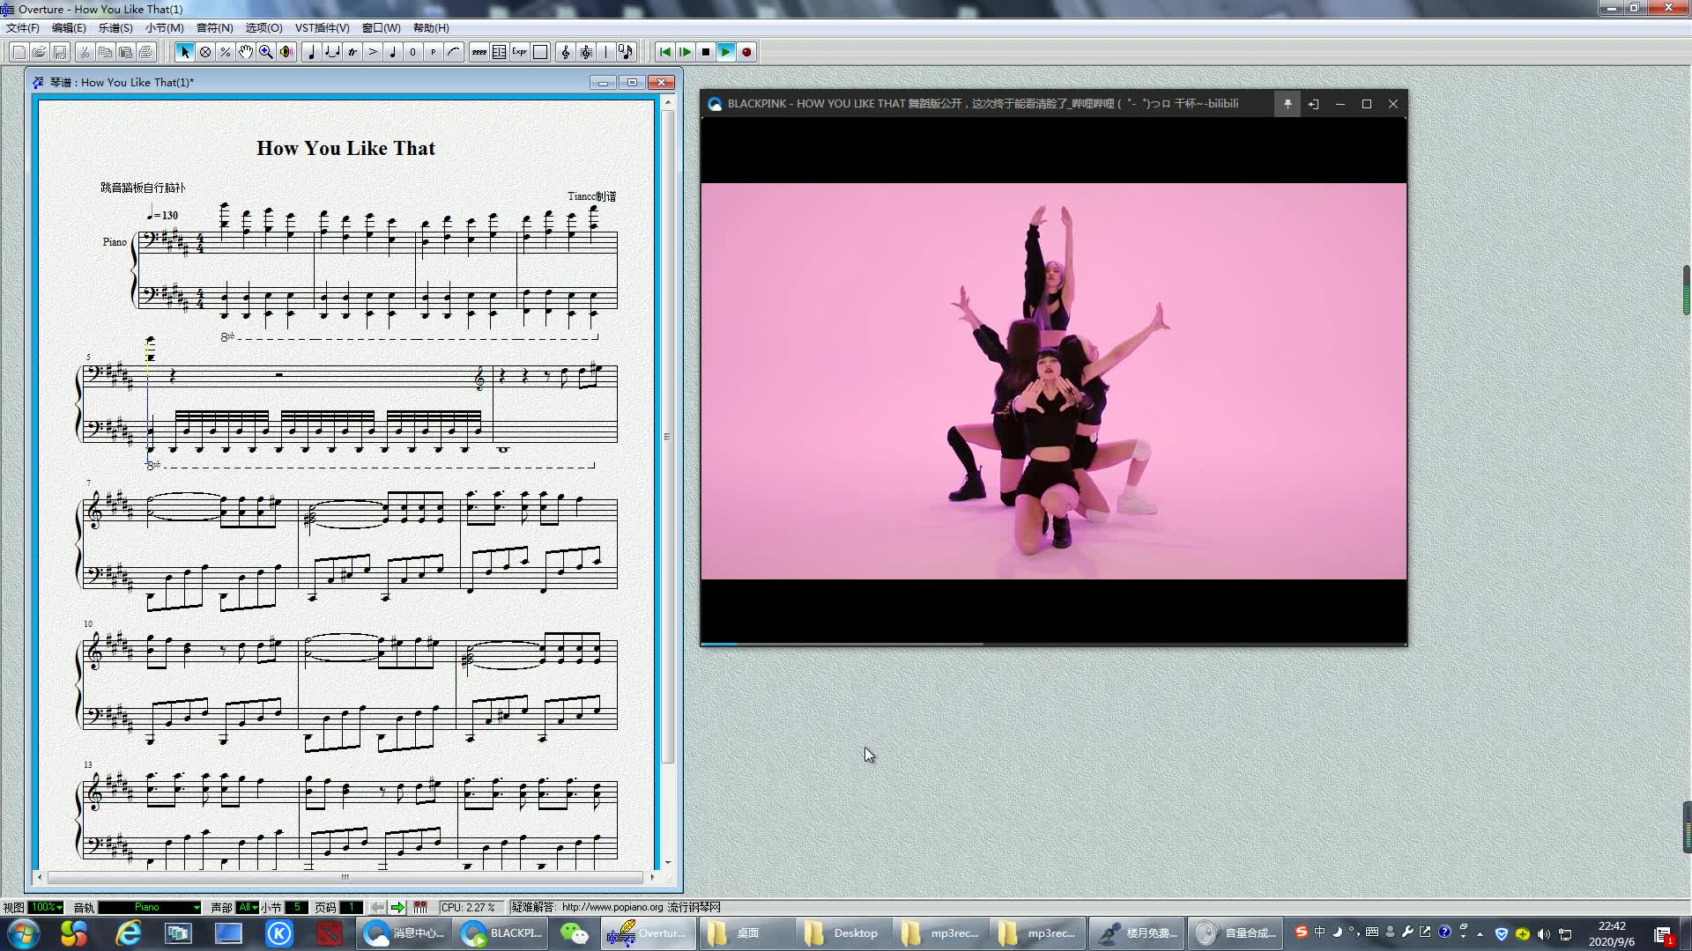Click the popiano.org URL in status bar
Image resolution: width=1692 pixels, height=951 pixels.
(x=612, y=907)
